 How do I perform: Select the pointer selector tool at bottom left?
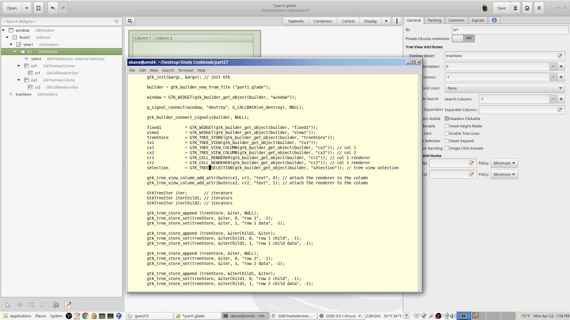[x=8, y=305]
